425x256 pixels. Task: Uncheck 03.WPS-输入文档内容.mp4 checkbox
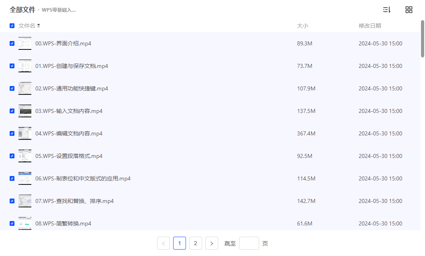coord(12,111)
